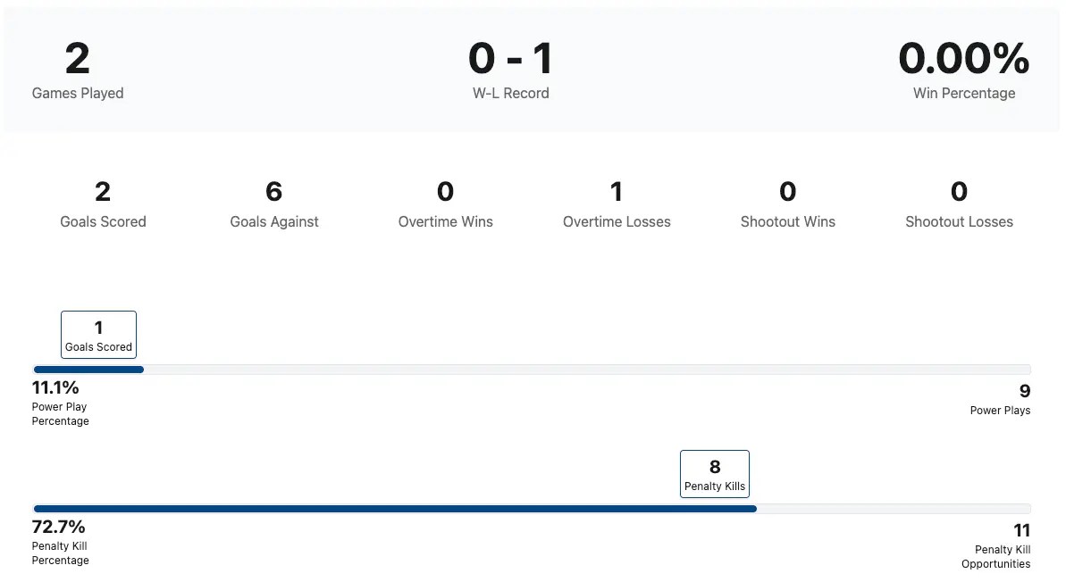Screen dimensions: 1066x582
Task: Click the Penalty Kill Percentage label text
Action: (x=60, y=553)
